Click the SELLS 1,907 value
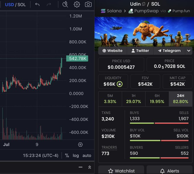 183,119
